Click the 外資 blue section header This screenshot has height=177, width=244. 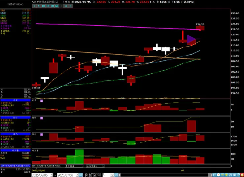(x=15, y=100)
